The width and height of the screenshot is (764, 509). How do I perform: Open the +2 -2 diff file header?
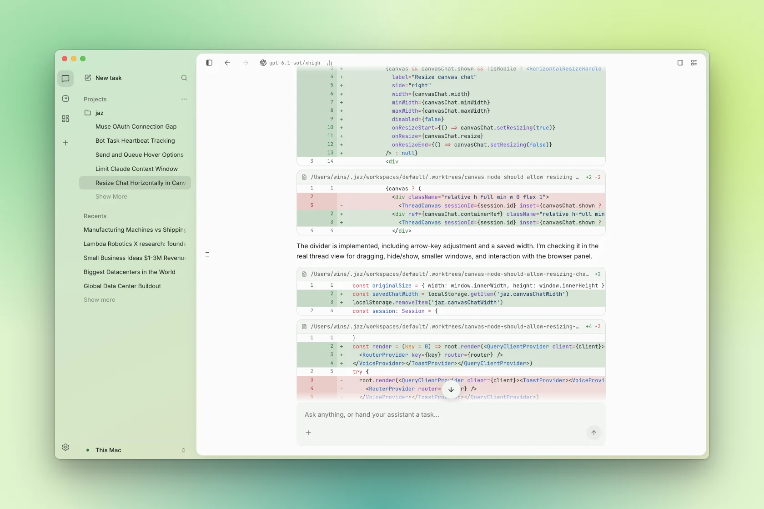(x=451, y=177)
